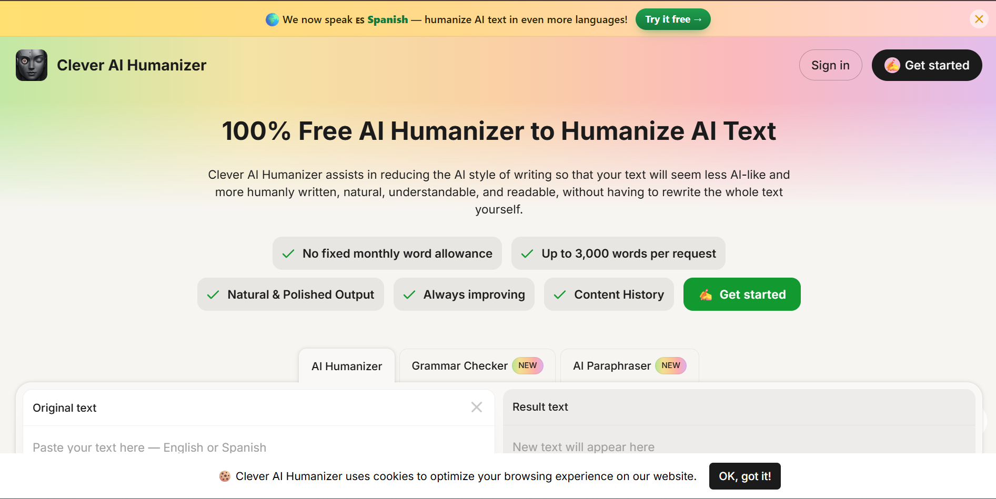Click Try it free in banner
Screen dimensions: 996x499
[x=673, y=19]
